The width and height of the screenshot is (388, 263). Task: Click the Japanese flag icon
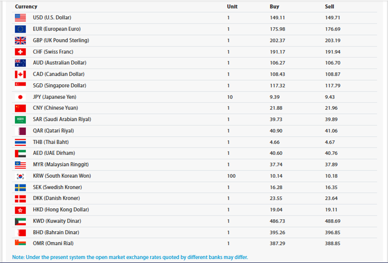20,97
